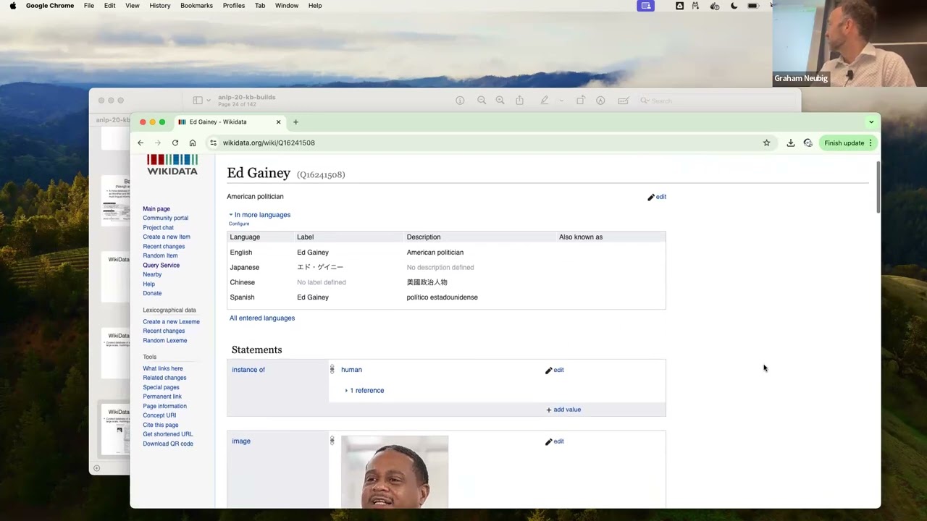Expand the 1 reference disclosure
The image size is (927, 521).
[x=365, y=391]
